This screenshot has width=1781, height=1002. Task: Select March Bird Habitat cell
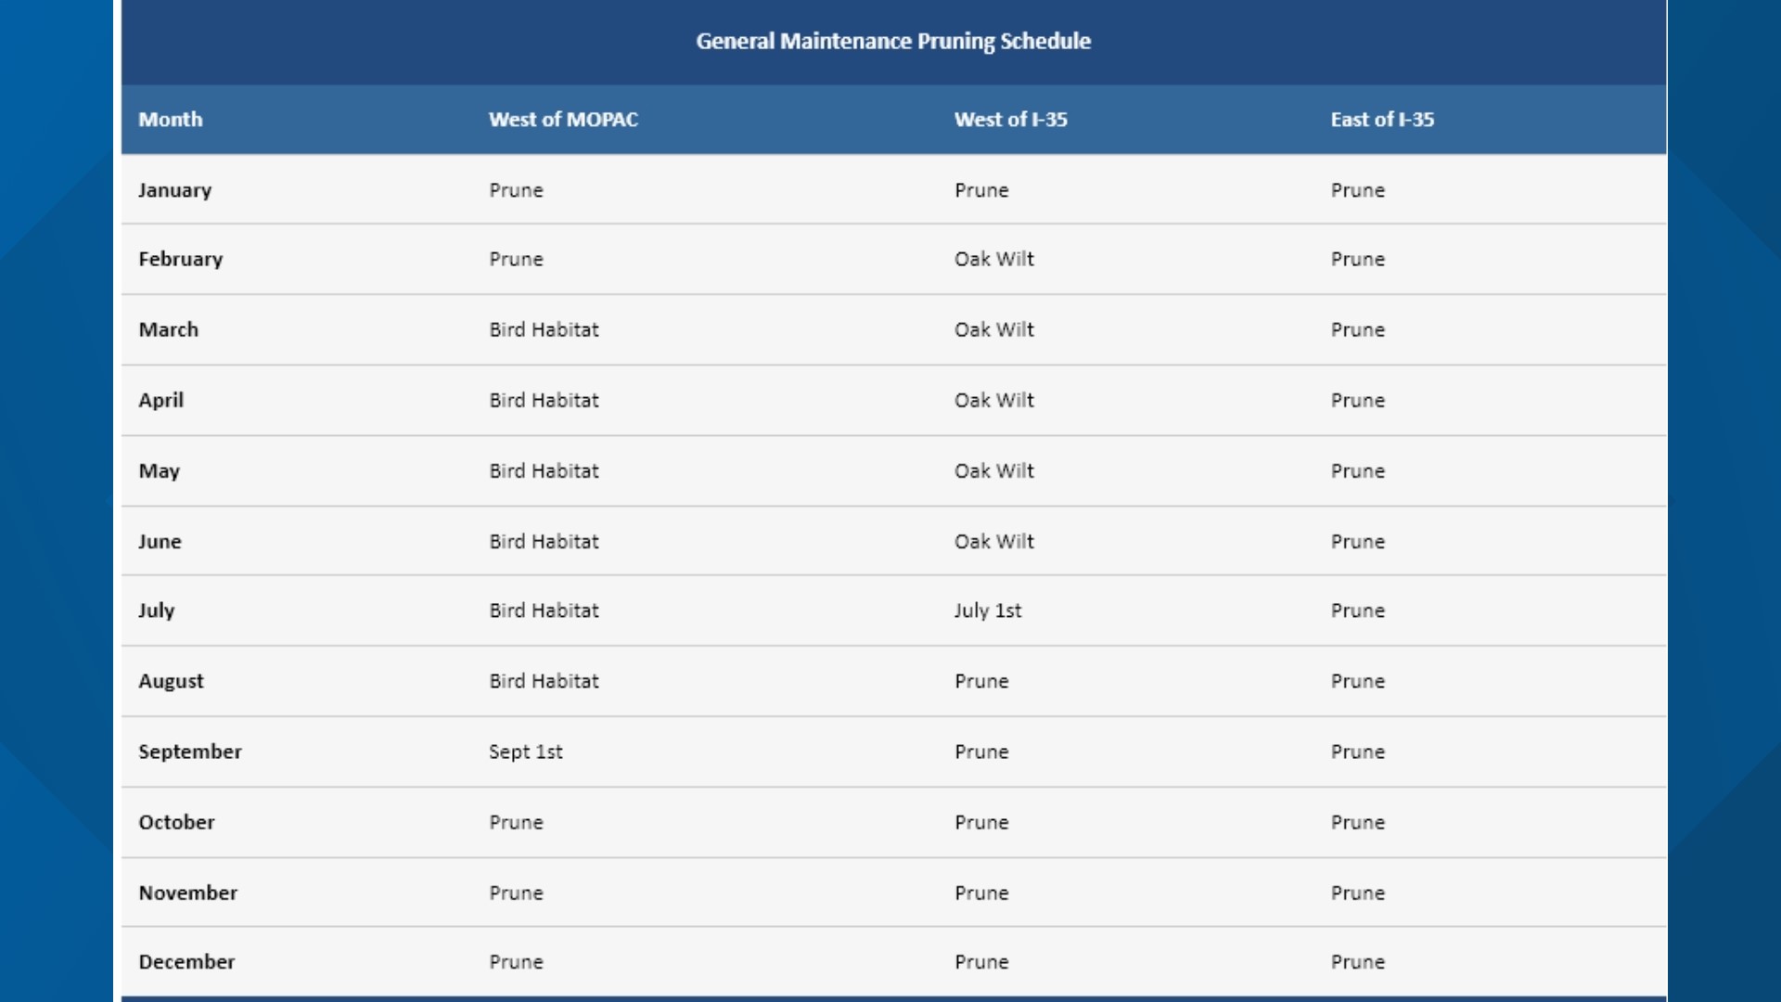544,329
